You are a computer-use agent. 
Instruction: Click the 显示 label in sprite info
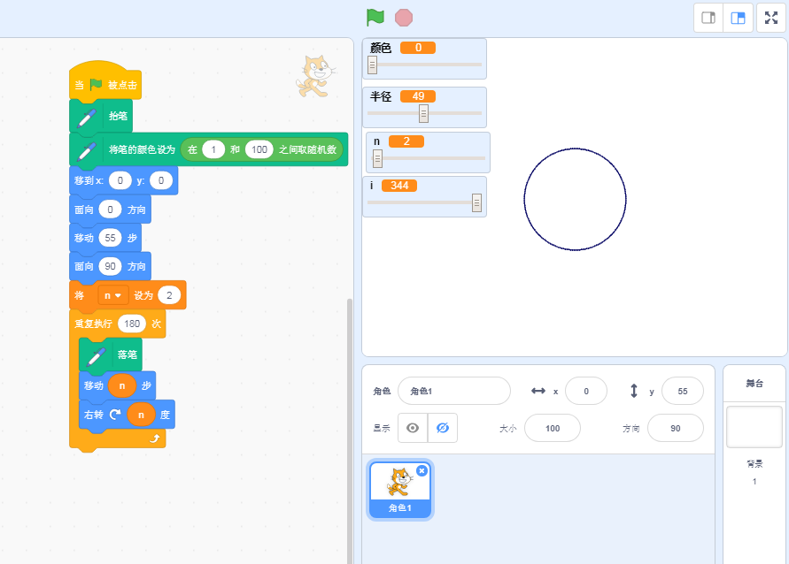pos(382,429)
